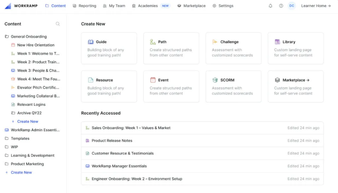Search content with the magnifier icon
Viewport: 338px width, 193px height.
57,24
